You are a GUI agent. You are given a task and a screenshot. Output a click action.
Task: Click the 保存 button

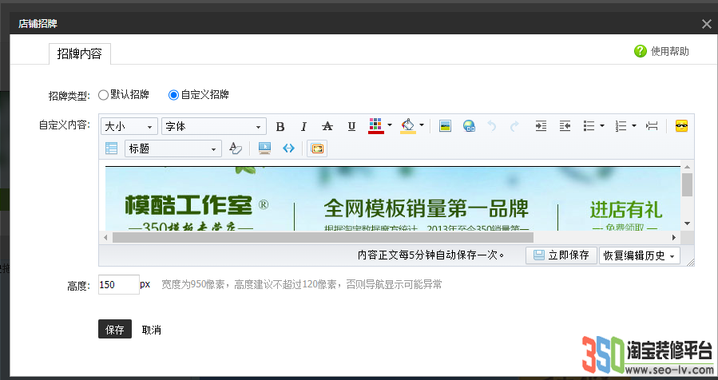115,329
